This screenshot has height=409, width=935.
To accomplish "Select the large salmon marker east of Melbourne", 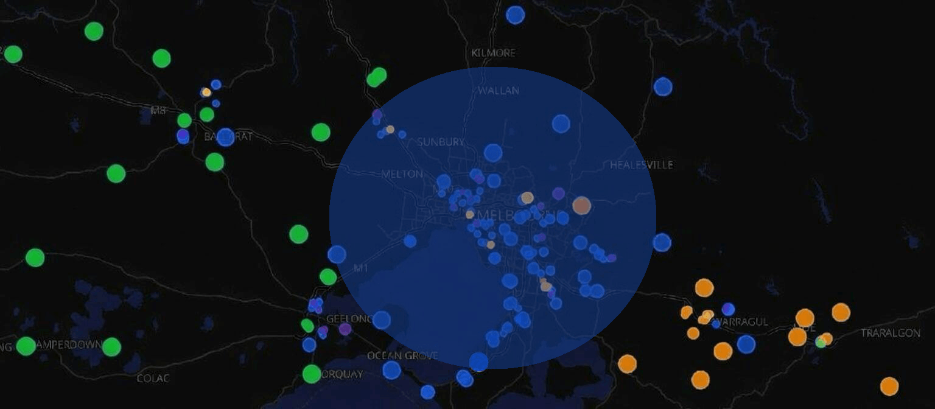I will [581, 205].
